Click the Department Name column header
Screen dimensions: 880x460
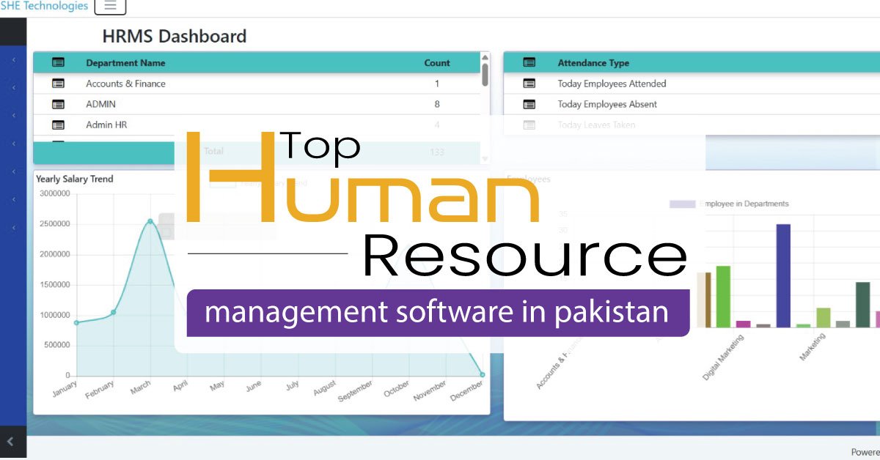point(125,63)
